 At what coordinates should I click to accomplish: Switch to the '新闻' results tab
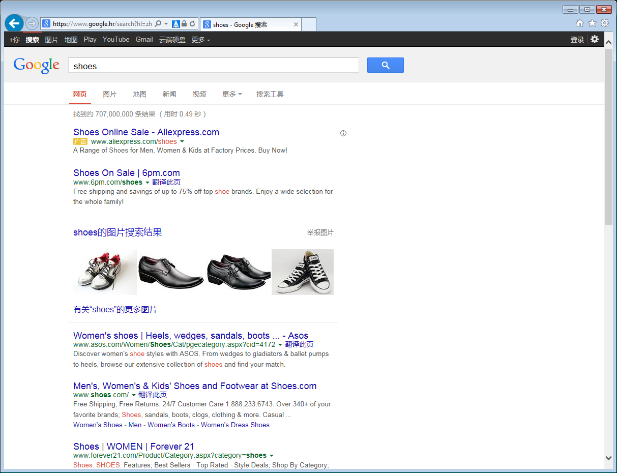[169, 94]
